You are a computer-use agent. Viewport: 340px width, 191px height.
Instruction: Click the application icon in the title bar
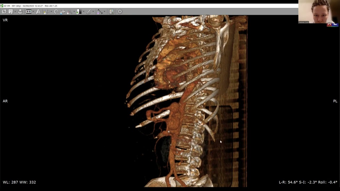coord(2,6)
